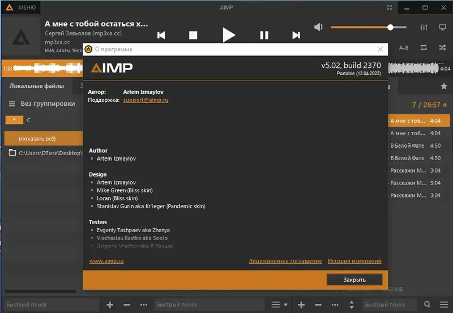Click the monitor display icon

click(x=442, y=27)
